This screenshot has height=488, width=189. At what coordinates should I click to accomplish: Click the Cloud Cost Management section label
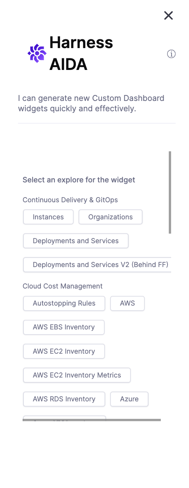click(x=62, y=286)
